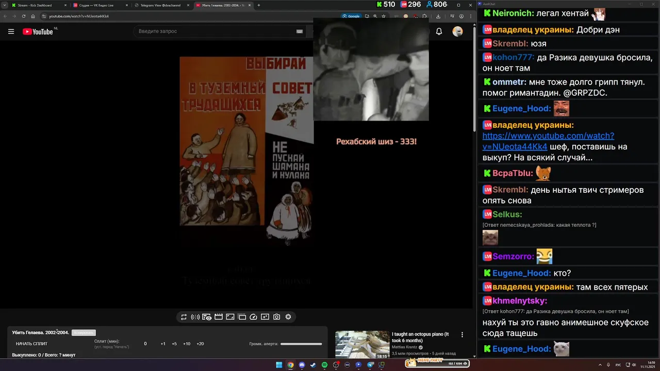The width and height of the screenshot is (660, 371).
Task: Click НАЧАТЬ СПЛИТ button
Action: pos(31,344)
